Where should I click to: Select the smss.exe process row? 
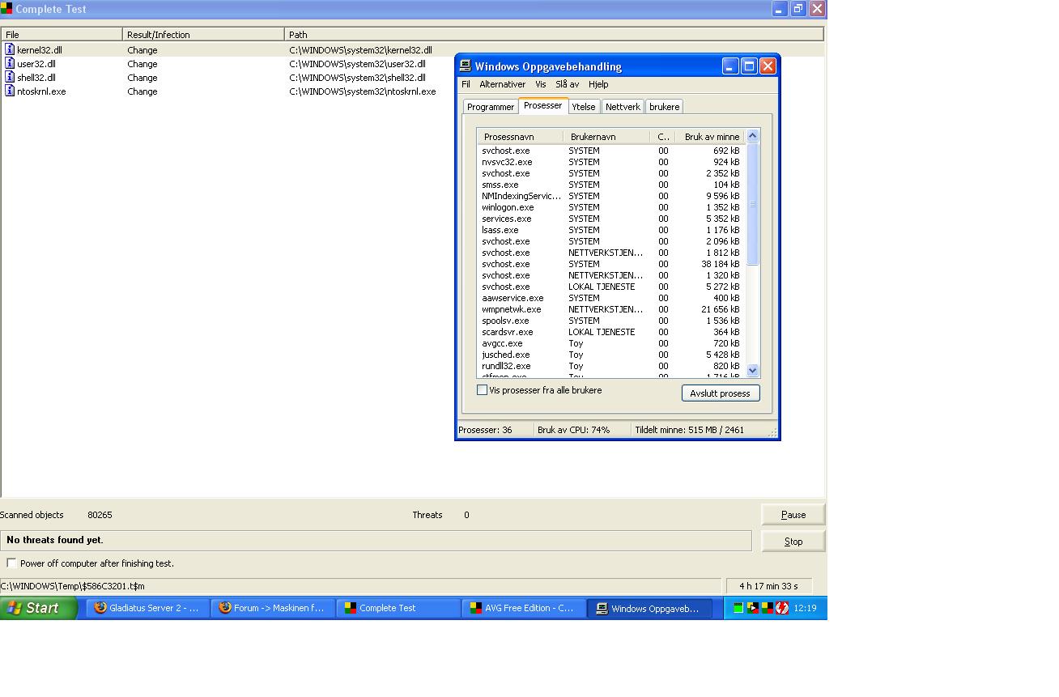click(610, 185)
